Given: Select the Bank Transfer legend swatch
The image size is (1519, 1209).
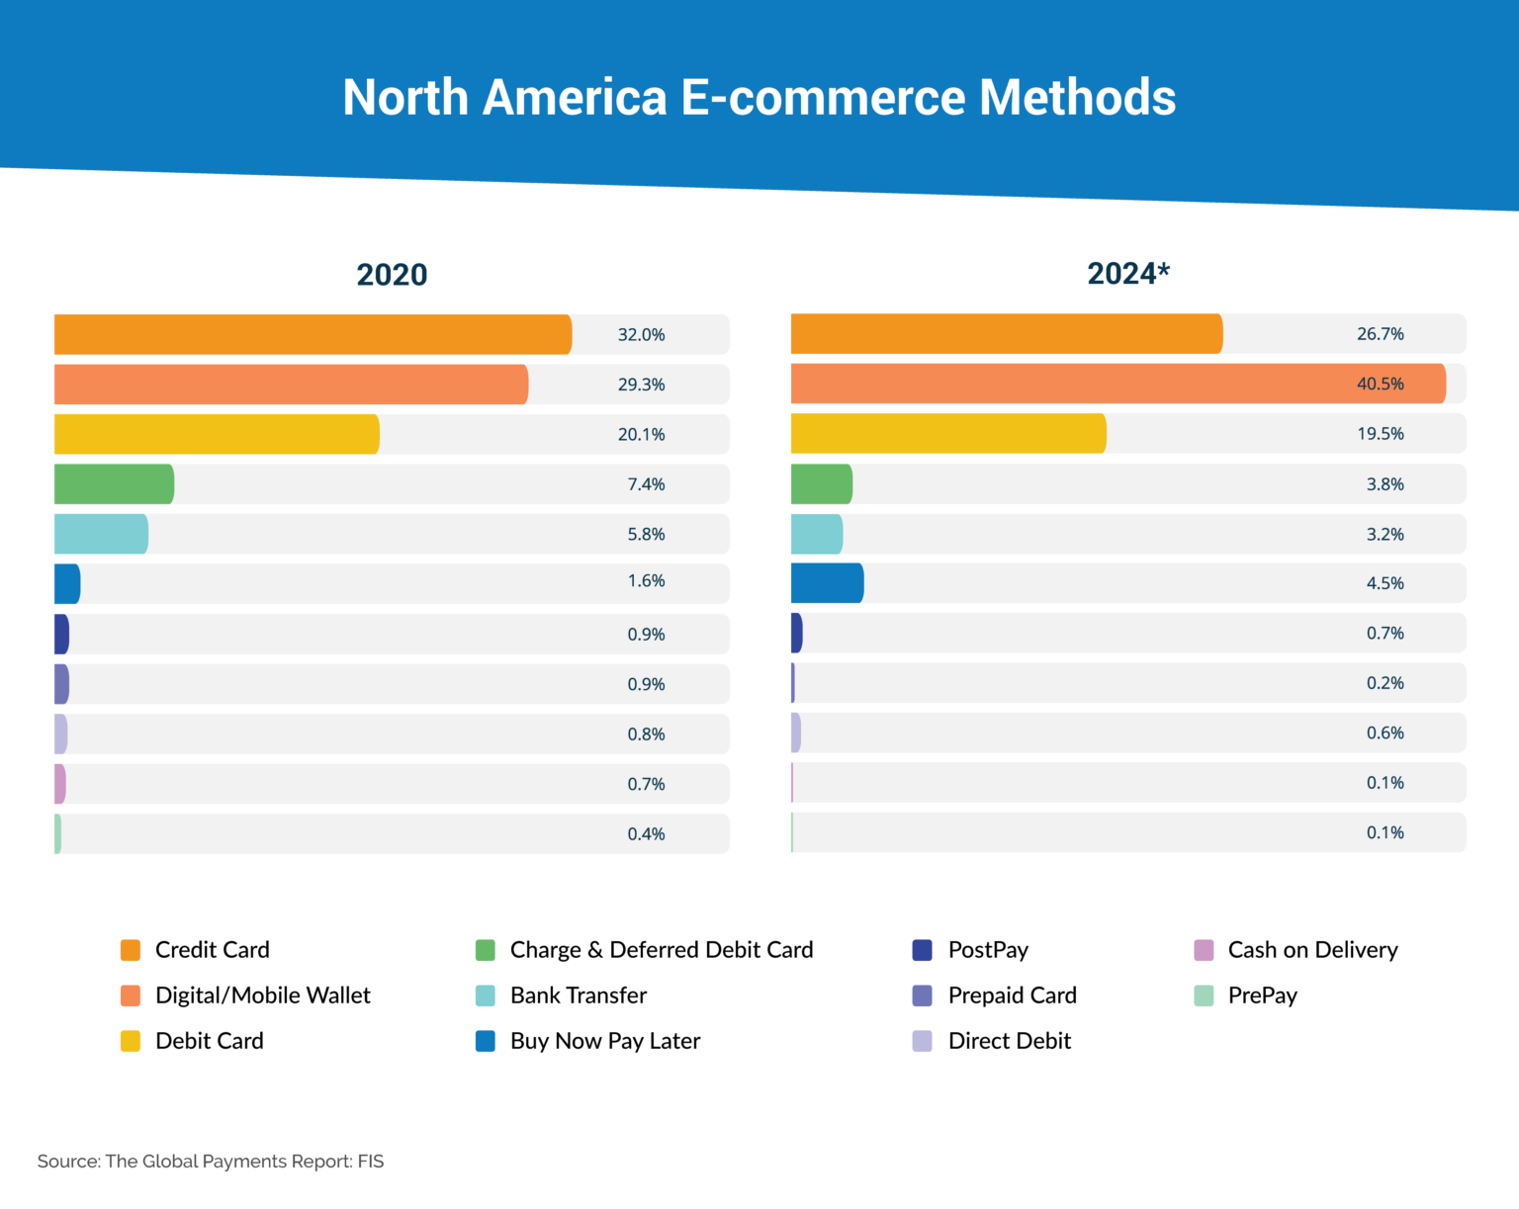Looking at the screenshot, I should coord(486,995).
